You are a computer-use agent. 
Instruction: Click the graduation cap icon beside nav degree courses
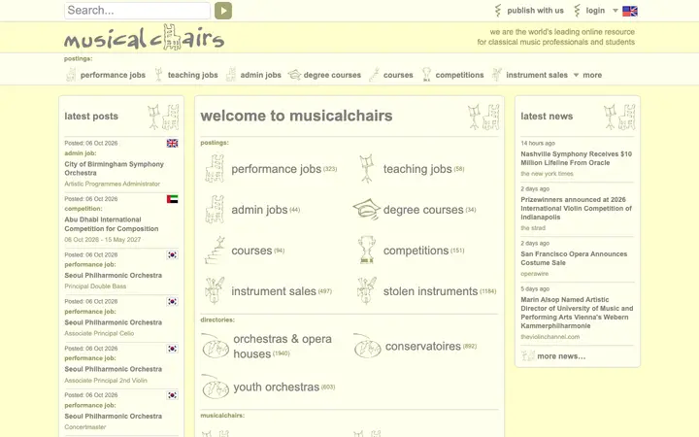click(294, 75)
